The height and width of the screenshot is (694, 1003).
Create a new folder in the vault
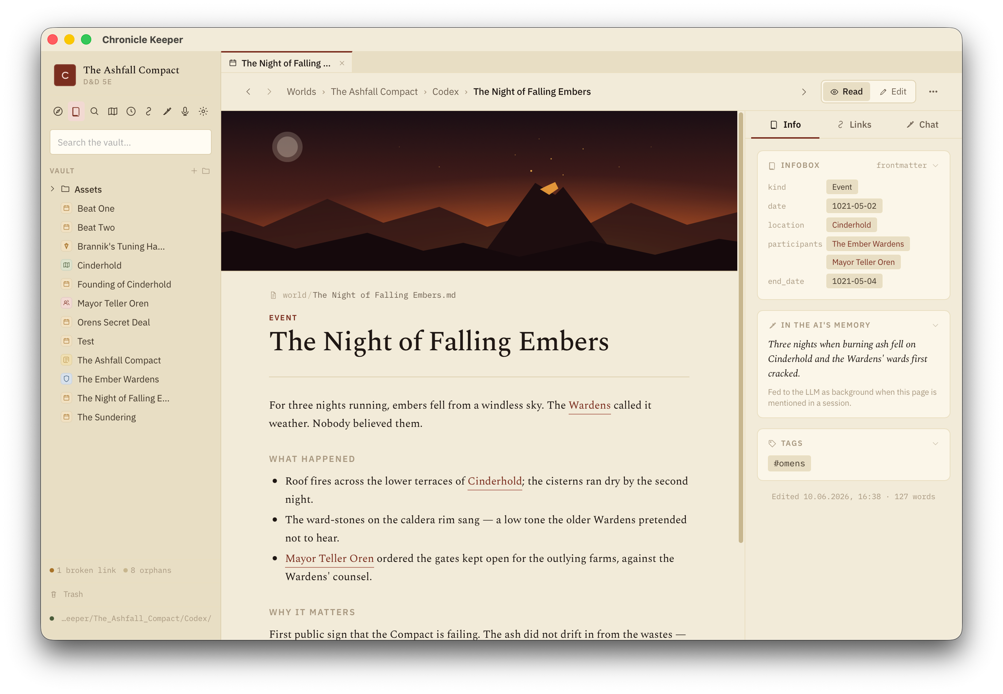click(206, 171)
